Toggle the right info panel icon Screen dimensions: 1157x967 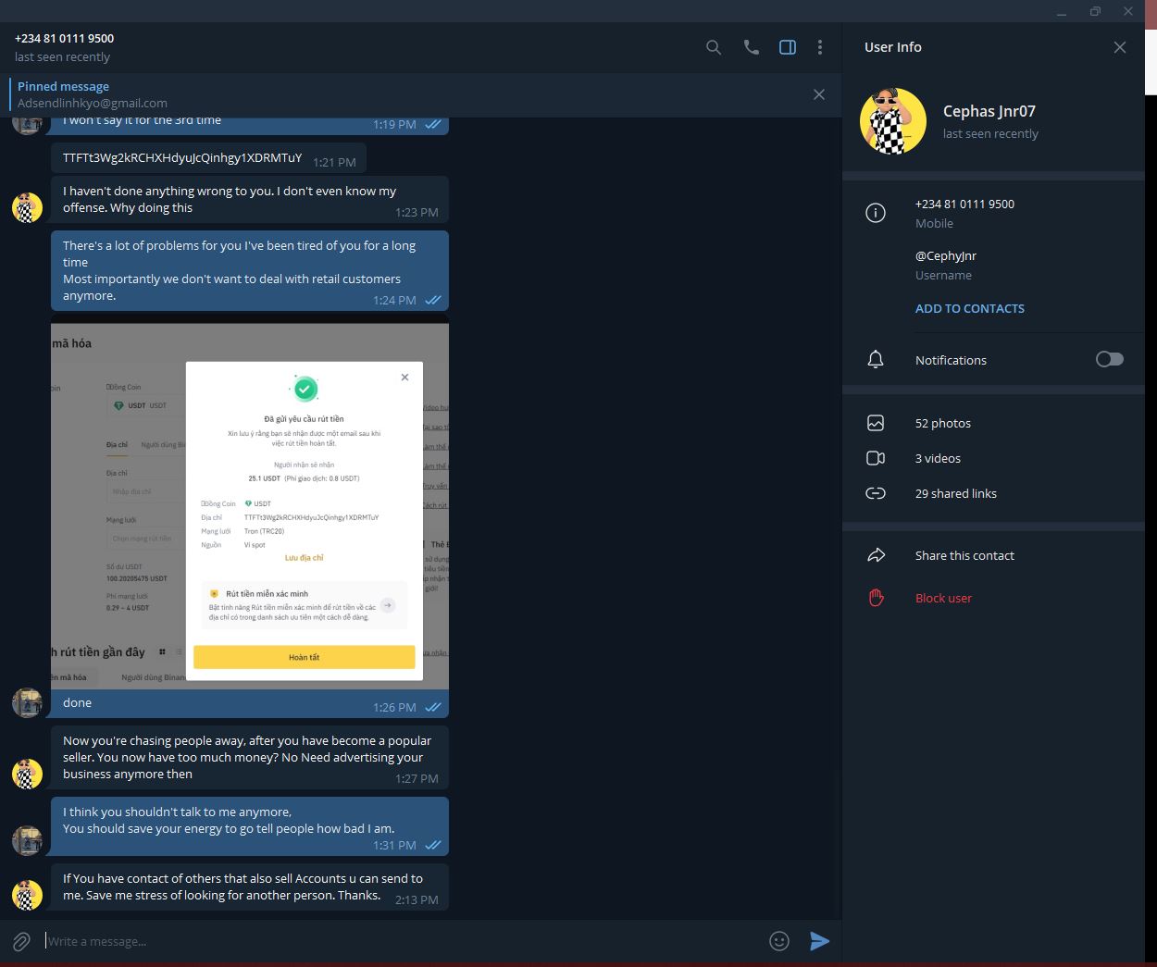click(x=788, y=47)
